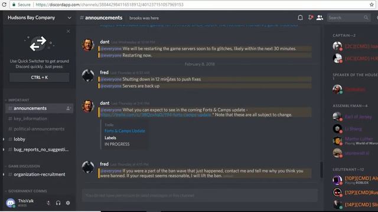Click the Search field in header

[348, 18]
